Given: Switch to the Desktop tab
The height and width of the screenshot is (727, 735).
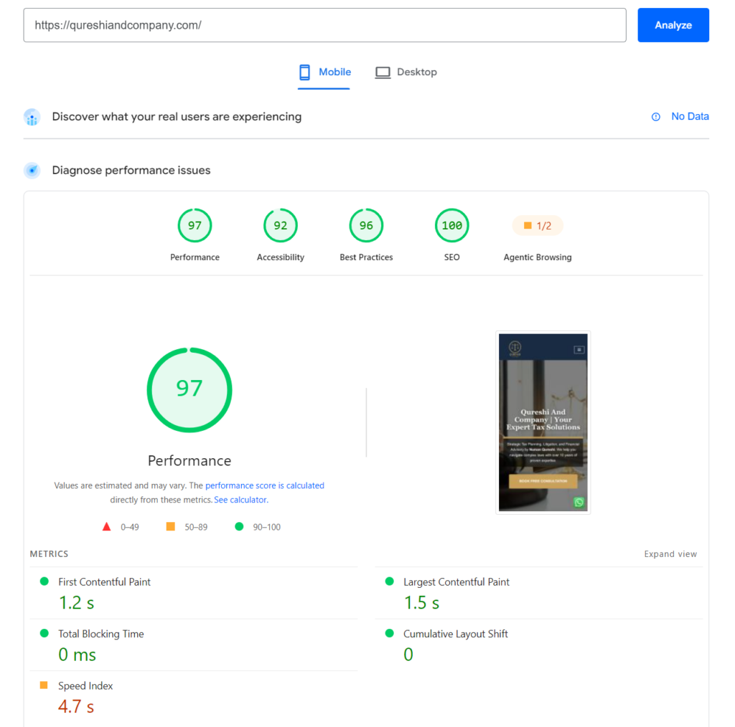Looking at the screenshot, I should (x=406, y=72).
